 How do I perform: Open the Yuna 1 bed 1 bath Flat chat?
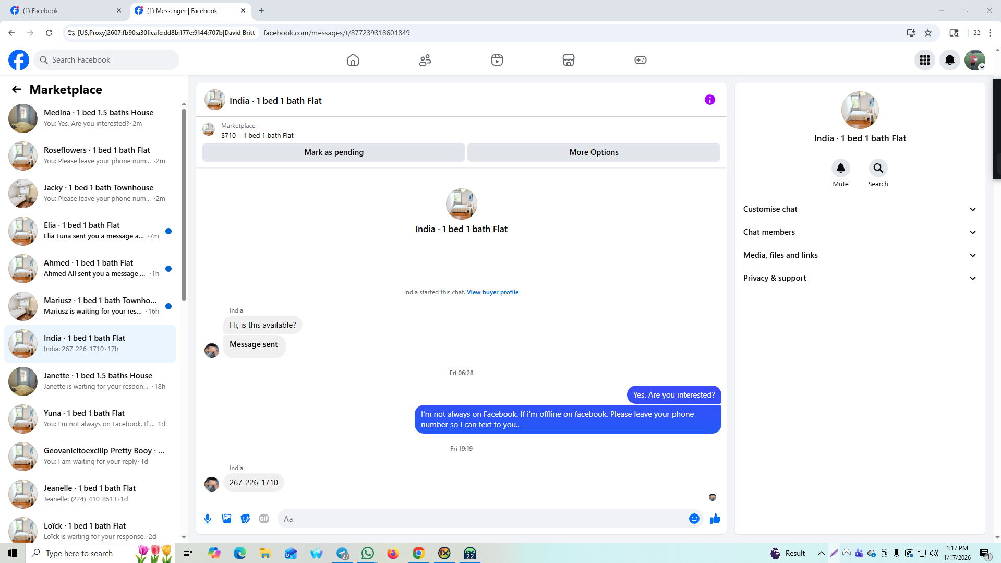90,418
